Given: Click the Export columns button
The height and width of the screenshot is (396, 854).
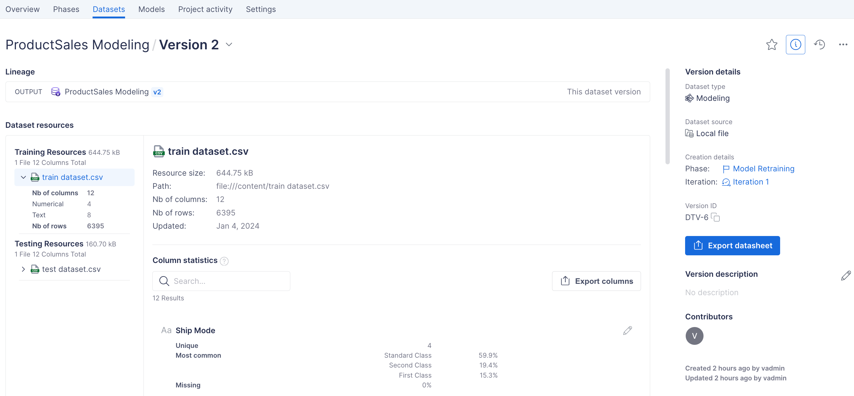Looking at the screenshot, I should pos(596,281).
